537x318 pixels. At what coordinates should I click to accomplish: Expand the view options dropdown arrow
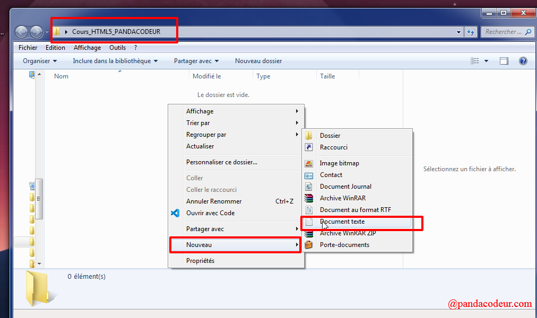pyautogui.click(x=486, y=61)
